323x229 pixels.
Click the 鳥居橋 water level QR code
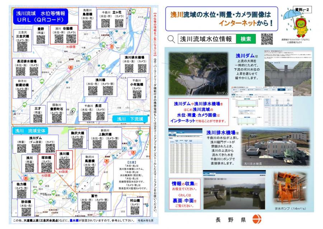coord(87,24)
